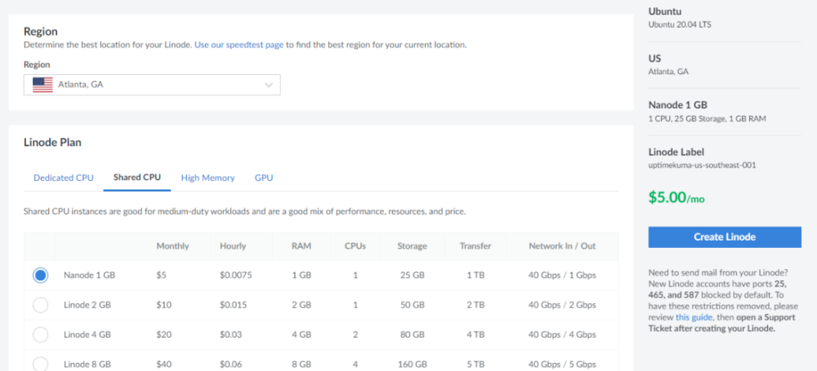The height and width of the screenshot is (371, 817).
Task: Click the Hourly column header
Action: tap(233, 246)
